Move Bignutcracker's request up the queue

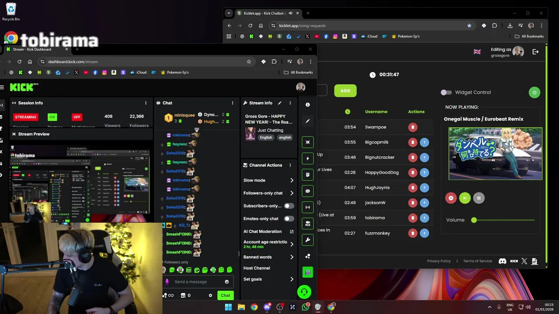point(424,157)
